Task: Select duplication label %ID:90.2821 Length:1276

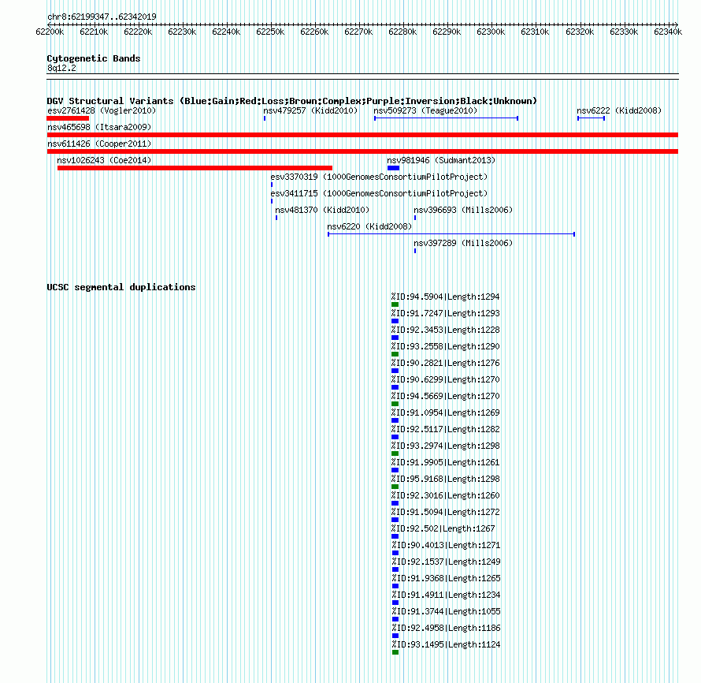Action: [445, 363]
